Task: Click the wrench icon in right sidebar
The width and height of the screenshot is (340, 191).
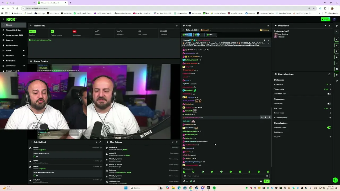Action: pyautogui.click(x=337, y=75)
